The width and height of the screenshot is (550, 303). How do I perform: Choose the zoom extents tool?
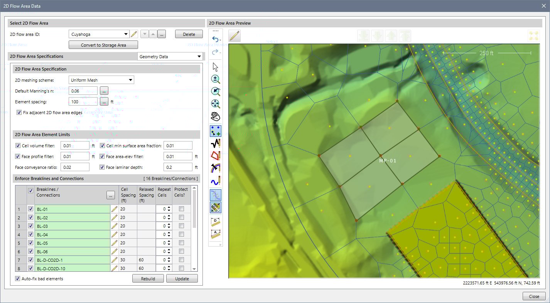click(x=216, y=104)
